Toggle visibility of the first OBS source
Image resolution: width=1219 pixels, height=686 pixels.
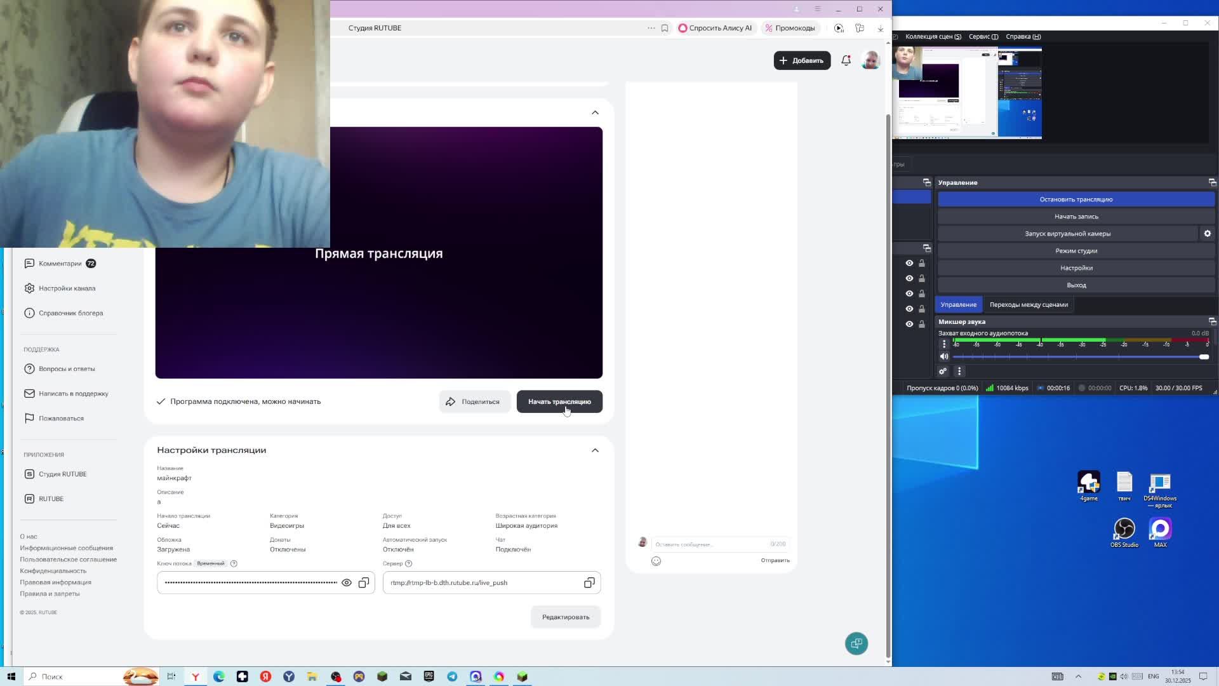(909, 263)
